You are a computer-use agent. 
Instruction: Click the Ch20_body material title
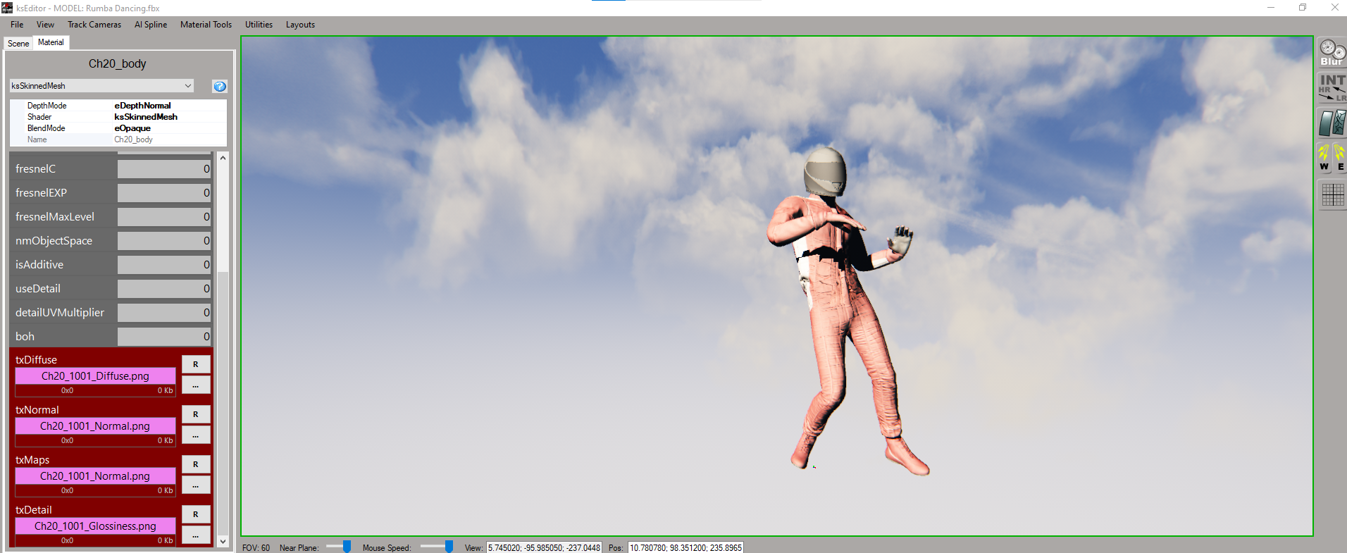tap(118, 63)
